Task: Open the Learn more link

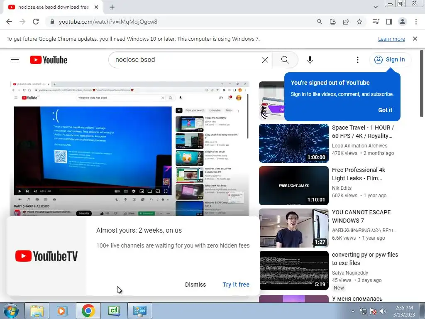Action: pyautogui.click(x=391, y=39)
